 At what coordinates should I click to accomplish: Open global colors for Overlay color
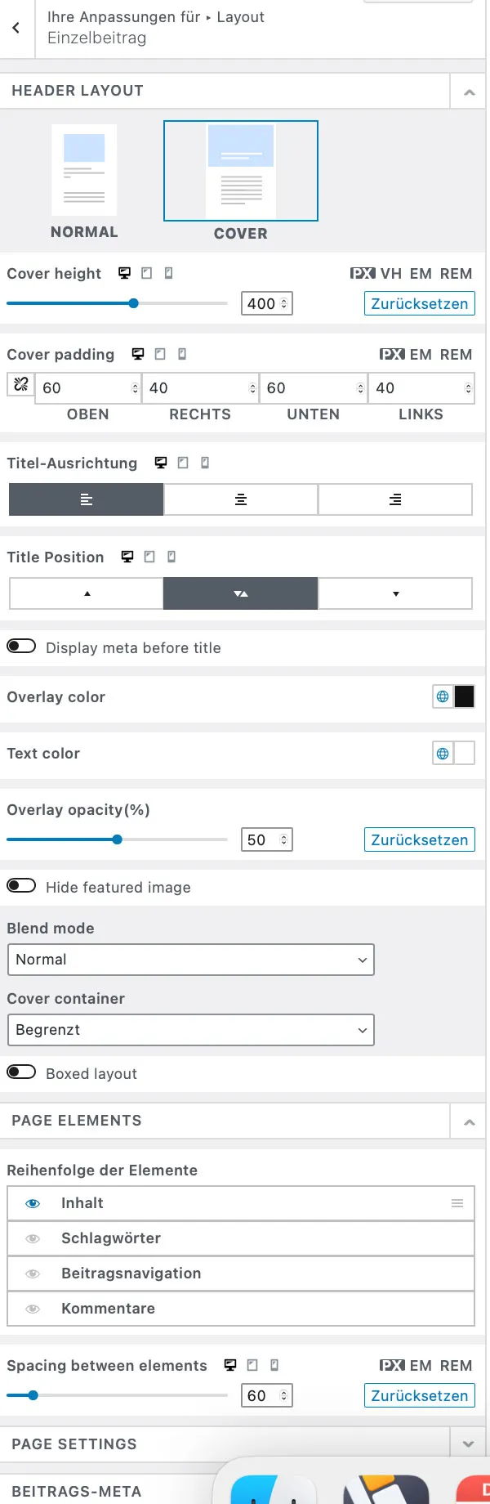[x=443, y=697]
